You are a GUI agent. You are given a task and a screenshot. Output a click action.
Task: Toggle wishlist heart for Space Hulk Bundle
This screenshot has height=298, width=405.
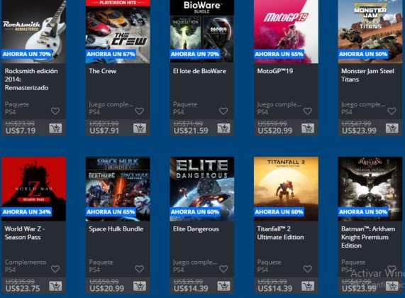click(140, 269)
